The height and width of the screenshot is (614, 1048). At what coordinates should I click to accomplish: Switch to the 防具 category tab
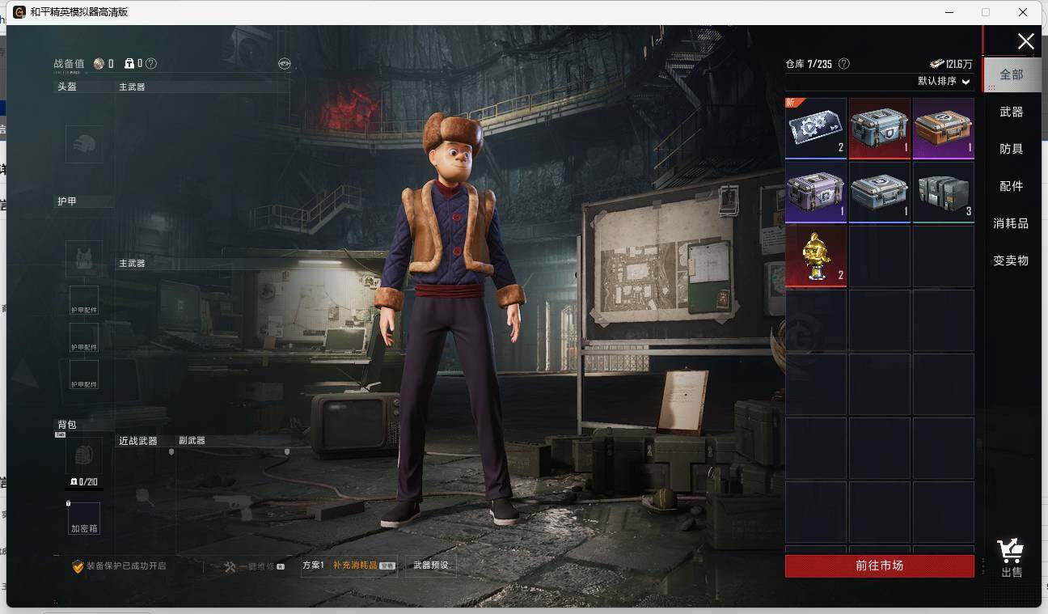coord(1012,149)
